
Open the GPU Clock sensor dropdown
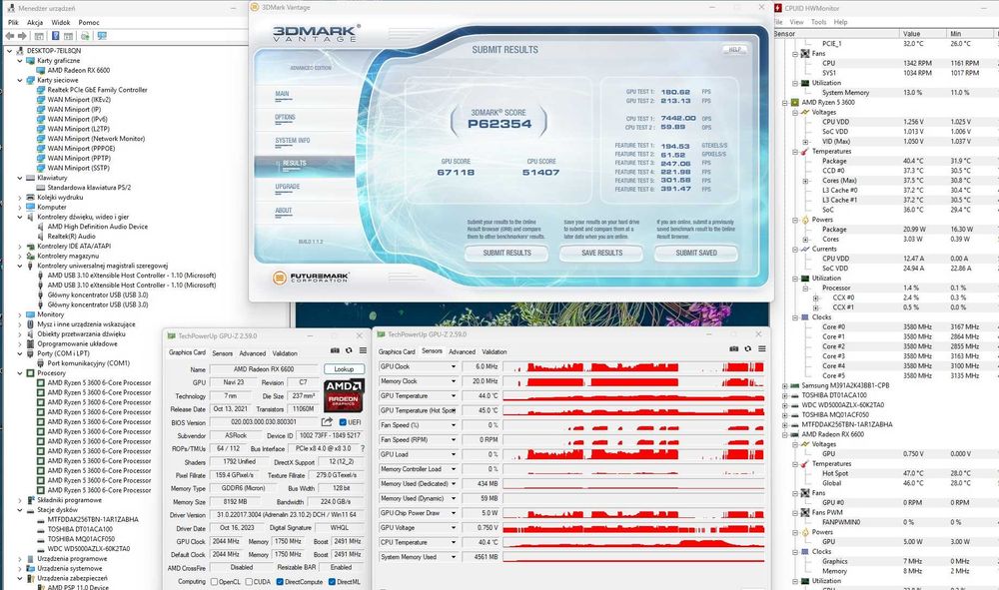pos(453,366)
